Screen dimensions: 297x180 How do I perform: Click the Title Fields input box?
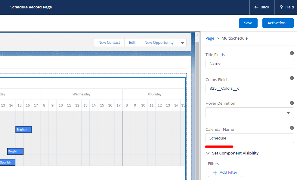pos(249,64)
